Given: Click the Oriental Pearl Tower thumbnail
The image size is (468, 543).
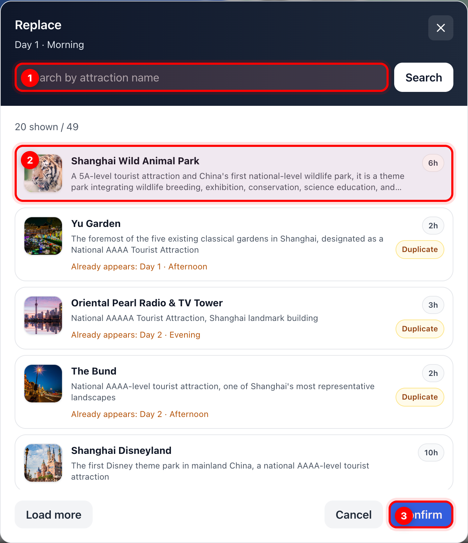Looking at the screenshot, I should pyautogui.click(x=43, y=315).
